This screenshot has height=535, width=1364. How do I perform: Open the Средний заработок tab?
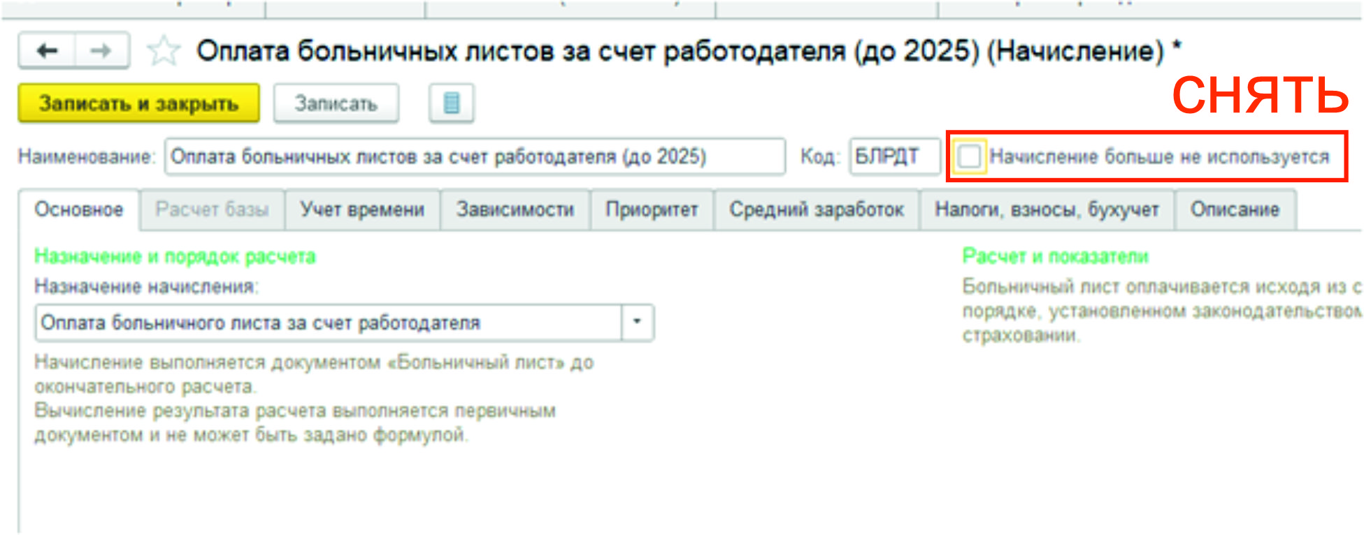tap(817, 210)
